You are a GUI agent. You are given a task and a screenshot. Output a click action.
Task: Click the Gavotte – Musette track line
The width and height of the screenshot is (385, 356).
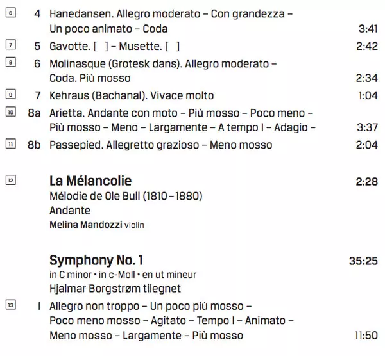coord(114,46)
